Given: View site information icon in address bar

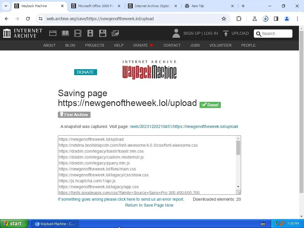Looking at the screenshot, I should [41, 19].
